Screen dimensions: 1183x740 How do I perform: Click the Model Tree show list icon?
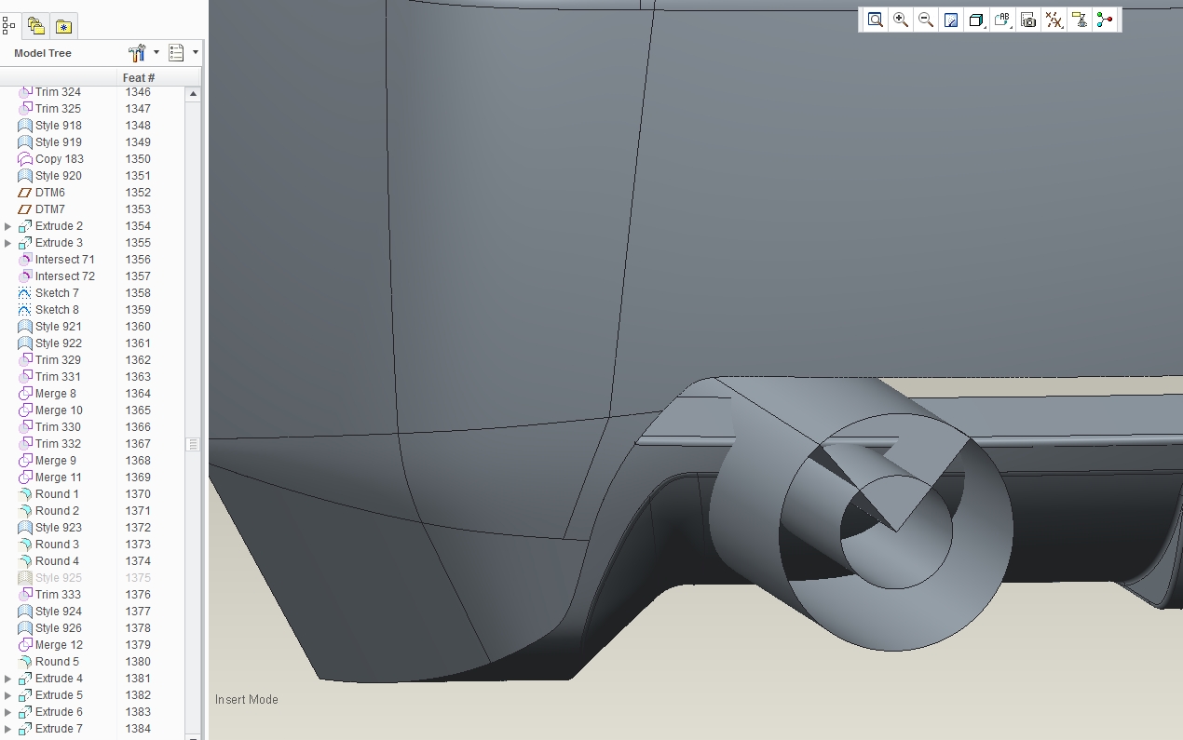click(x=177, y=53)
